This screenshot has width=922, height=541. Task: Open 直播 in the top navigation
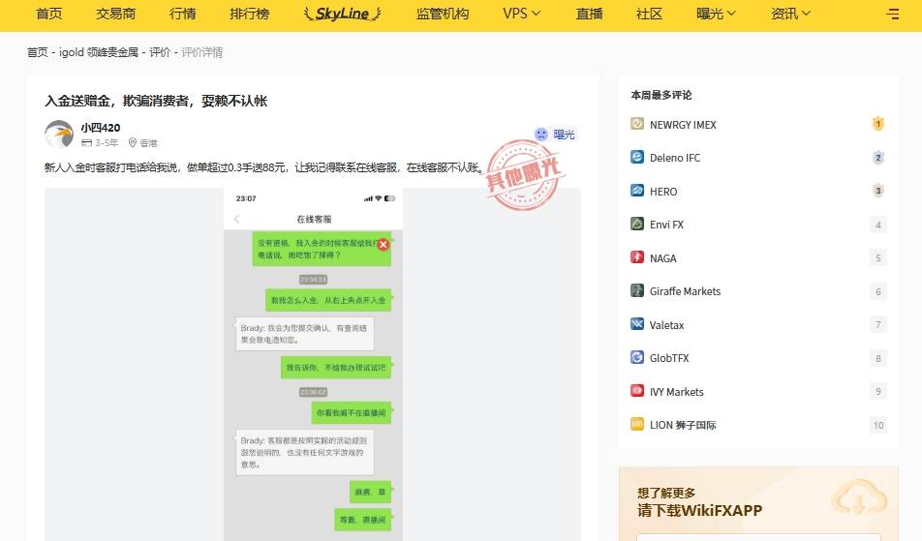point(589,14)
